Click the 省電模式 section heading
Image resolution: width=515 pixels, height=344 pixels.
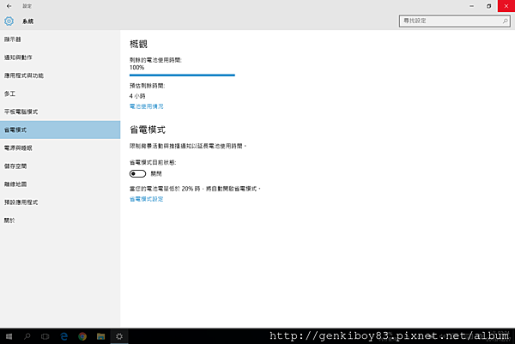click(148, 130)
